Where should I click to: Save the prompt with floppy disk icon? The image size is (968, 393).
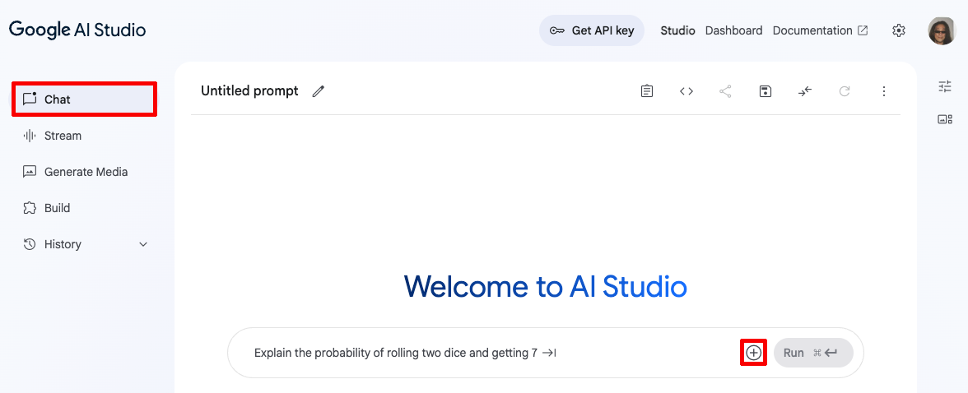(x=766, y=91)
